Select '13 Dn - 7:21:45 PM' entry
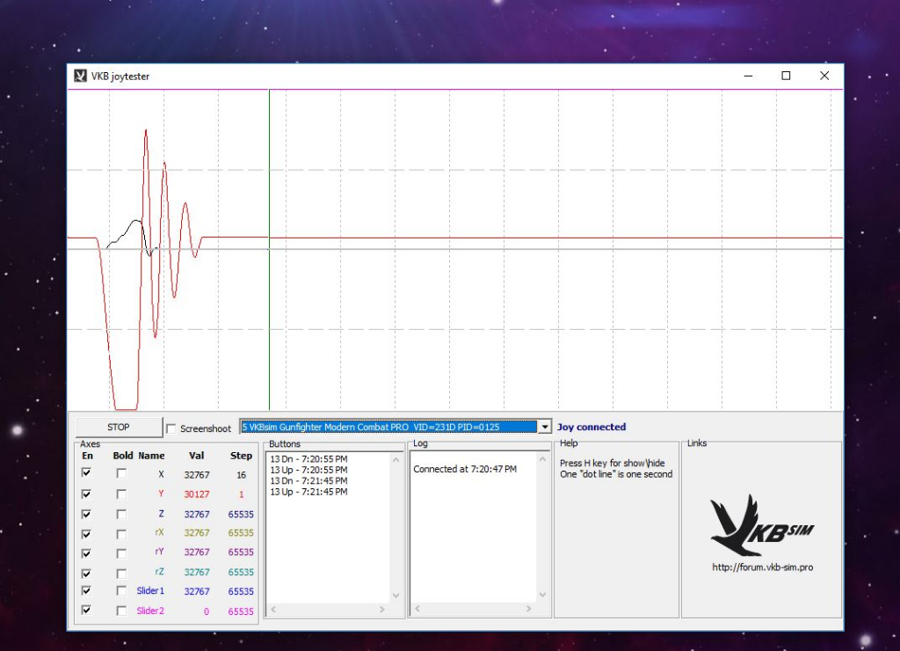The height and width of the screenshot is (651, 900). 308,481
